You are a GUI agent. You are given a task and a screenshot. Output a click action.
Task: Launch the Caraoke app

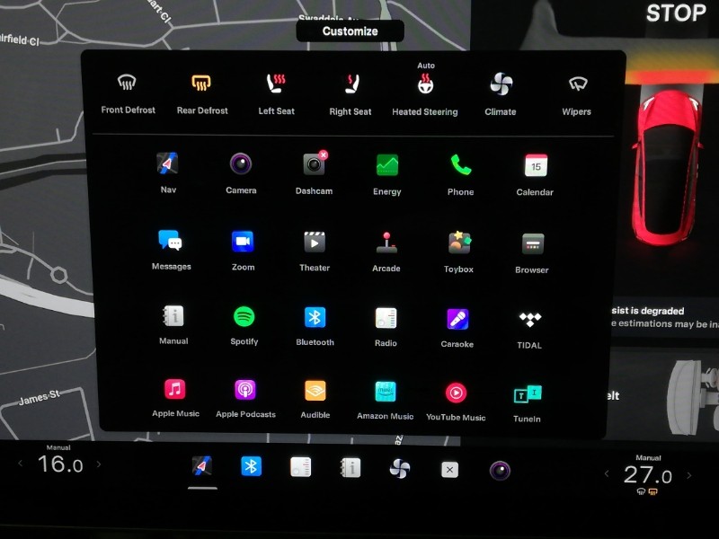coord(457,319)
